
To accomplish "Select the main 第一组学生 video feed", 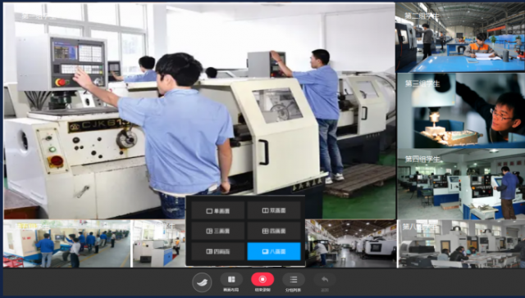I will pyautogui.click(x=199, y=111).
